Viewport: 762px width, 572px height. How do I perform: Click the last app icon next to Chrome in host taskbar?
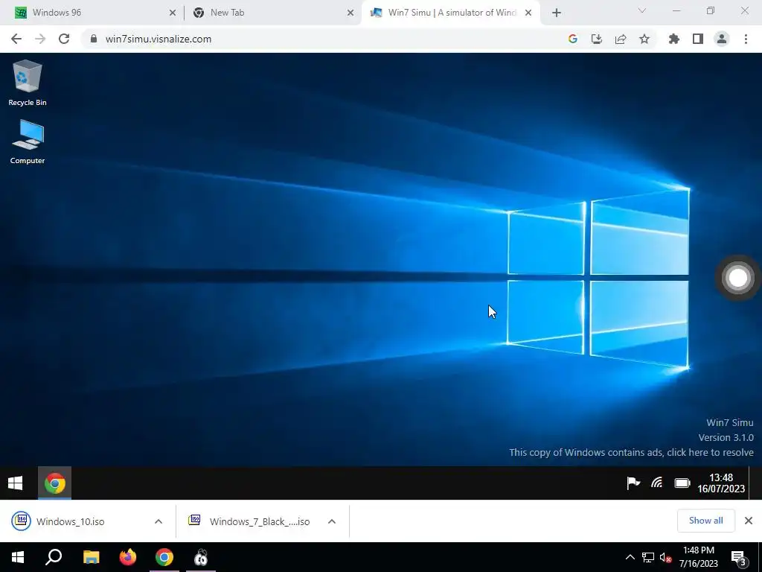[201, 557]
